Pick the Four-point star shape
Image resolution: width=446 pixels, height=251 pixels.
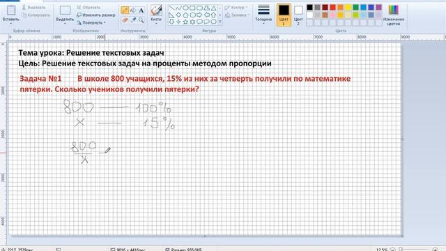pos(178,22)
